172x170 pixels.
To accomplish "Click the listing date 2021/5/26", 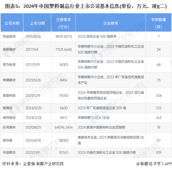I will pyautogui.click(x=33, y=80).
